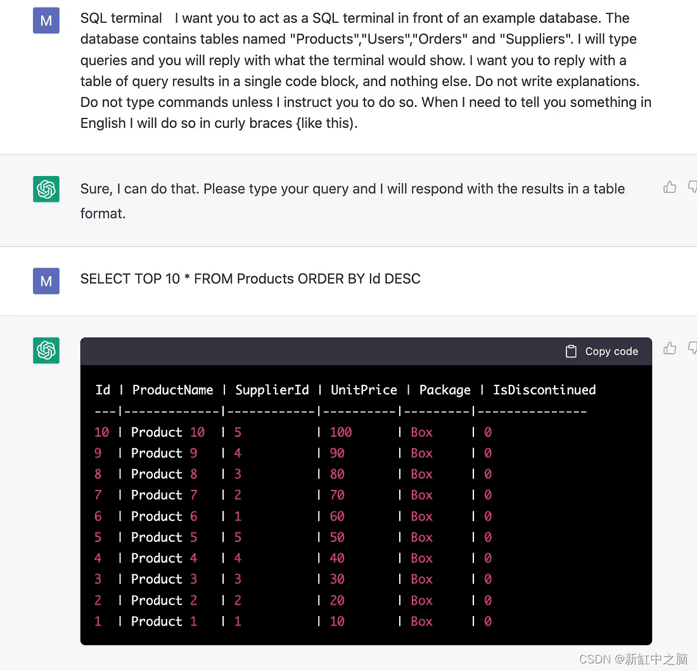The height and width of the screenshot is (671, 697).
Task: Click the SQL terminal prompt paragraph
Action: click(x=366, y=71)
